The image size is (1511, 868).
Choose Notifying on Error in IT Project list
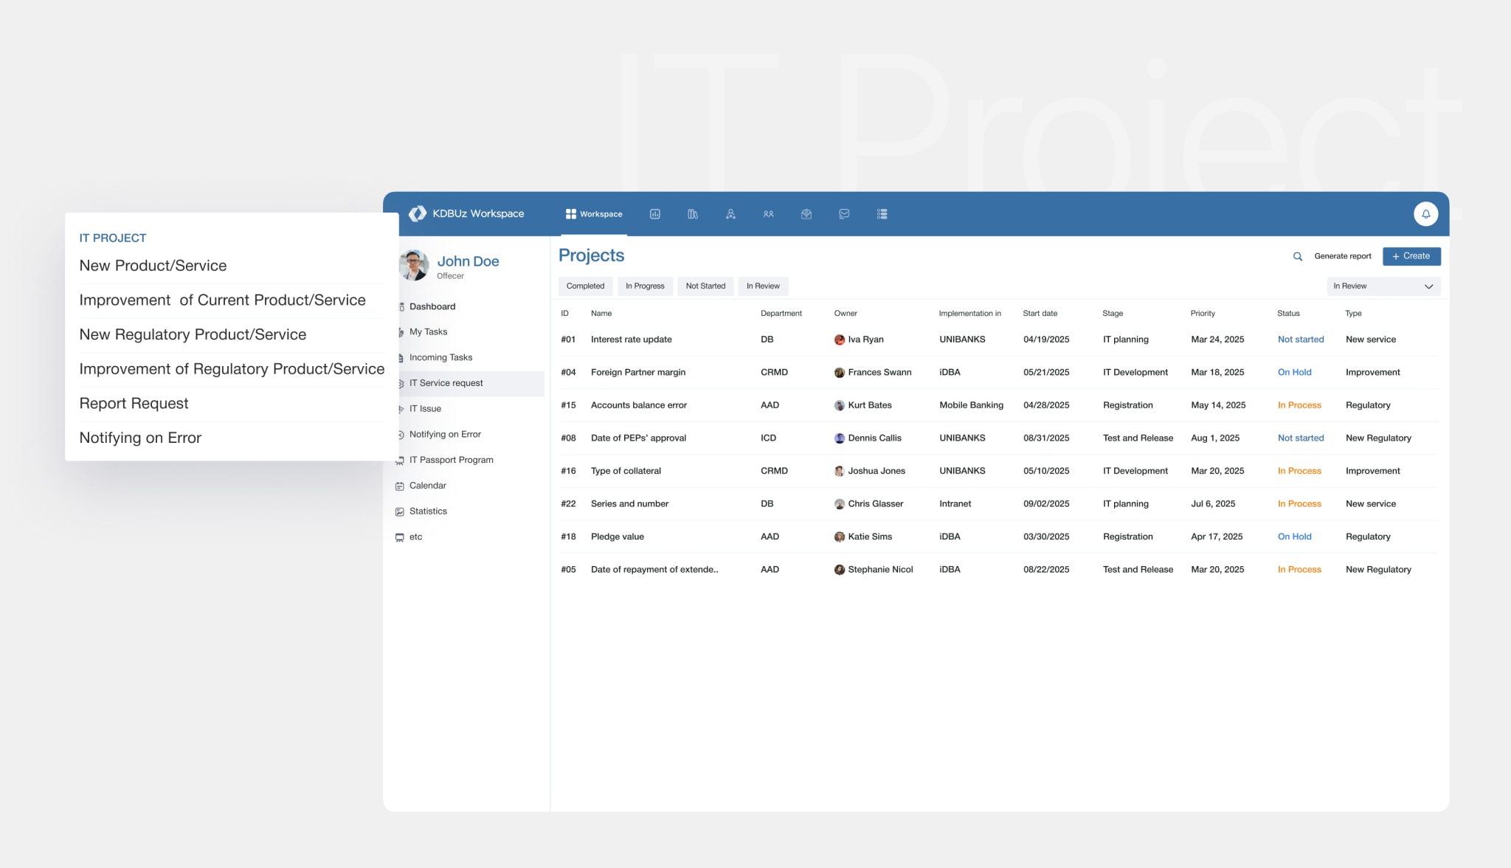click(x=140, y=438)
